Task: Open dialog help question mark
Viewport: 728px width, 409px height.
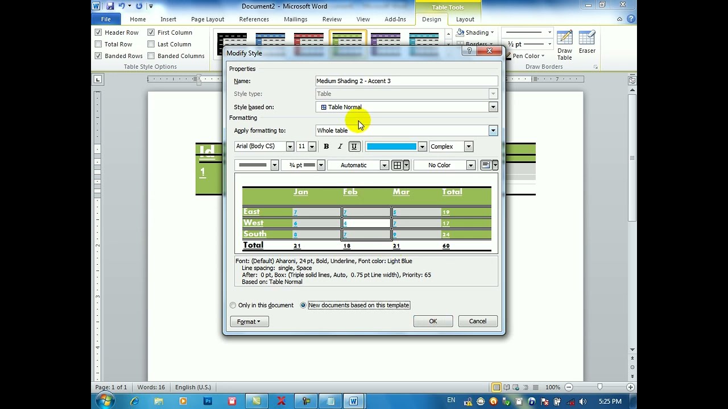Action: click(x=469, y=51)
